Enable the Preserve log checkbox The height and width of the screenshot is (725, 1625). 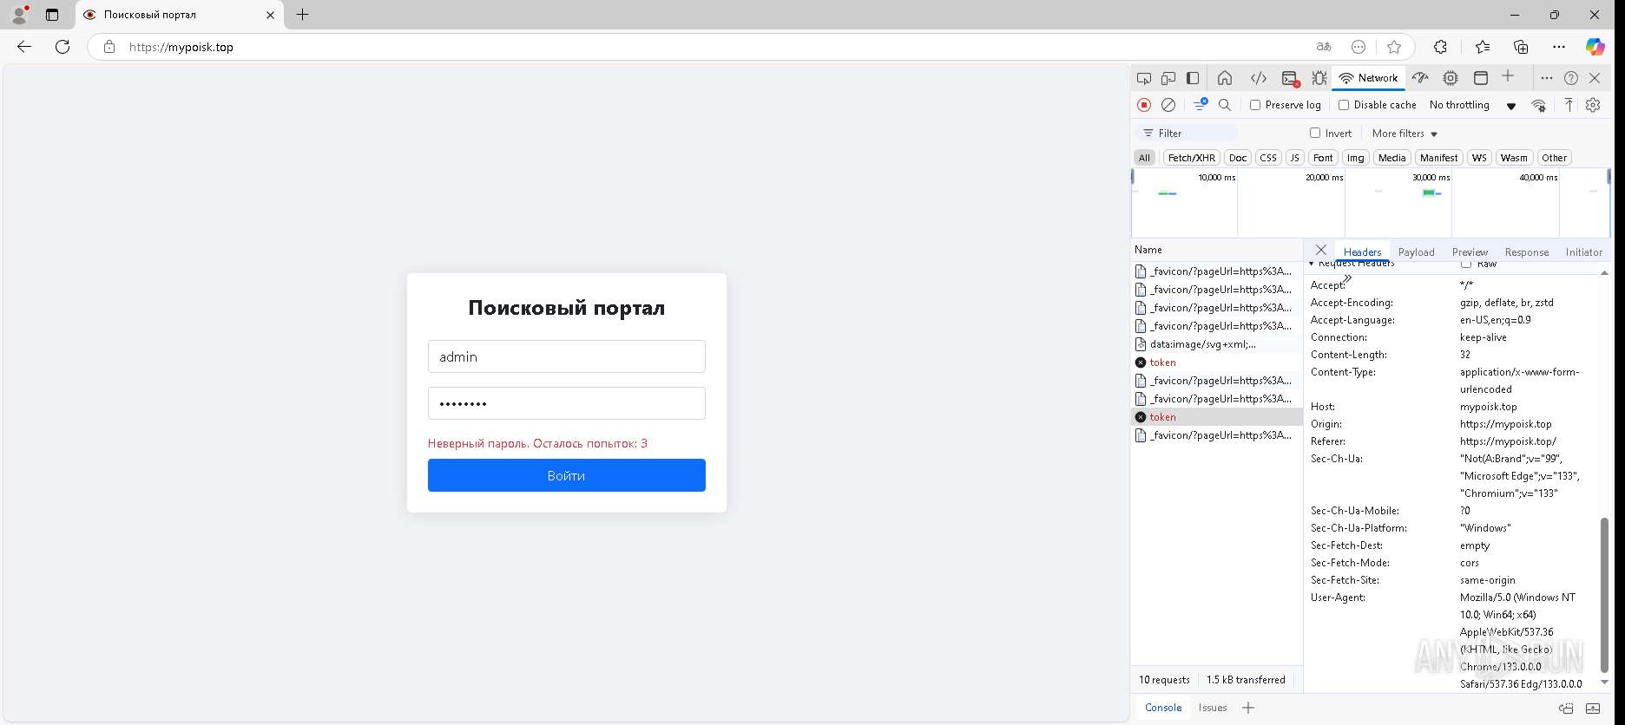(1255, 105)
